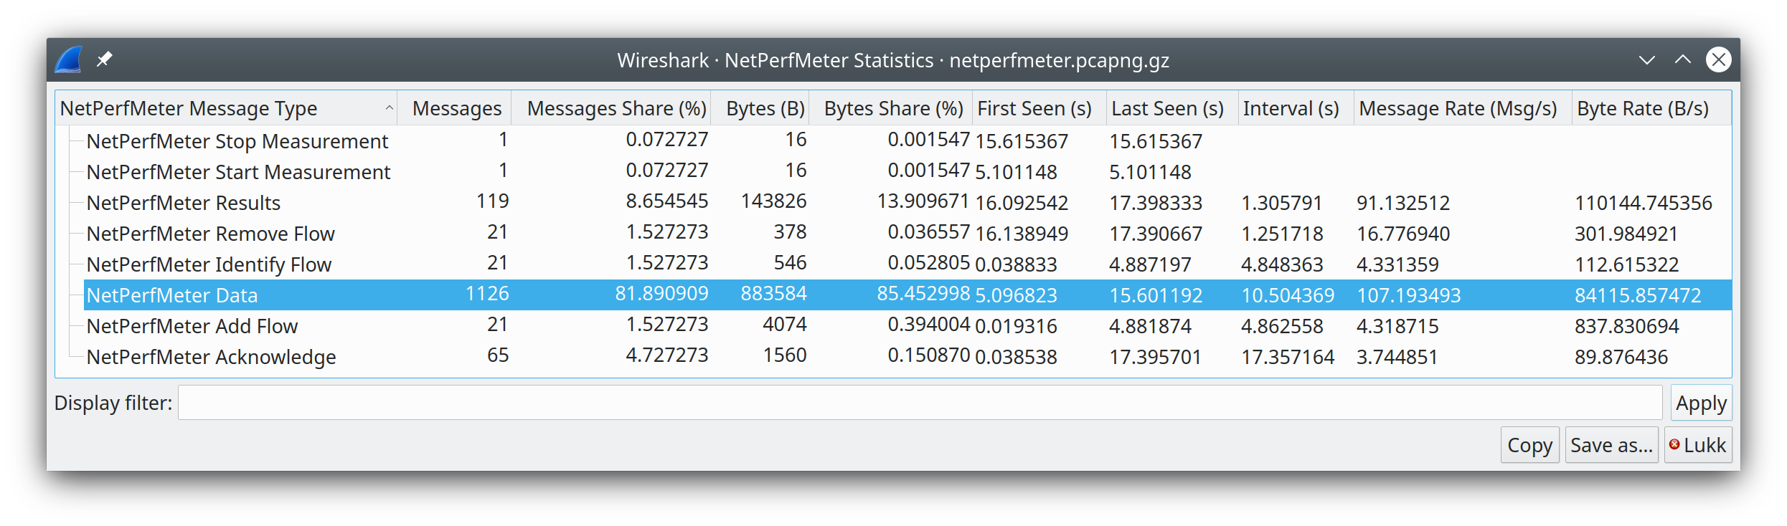Click the Wireshark shark fin icon
This screenshot has height=526, width=1787.
[69, 59]
